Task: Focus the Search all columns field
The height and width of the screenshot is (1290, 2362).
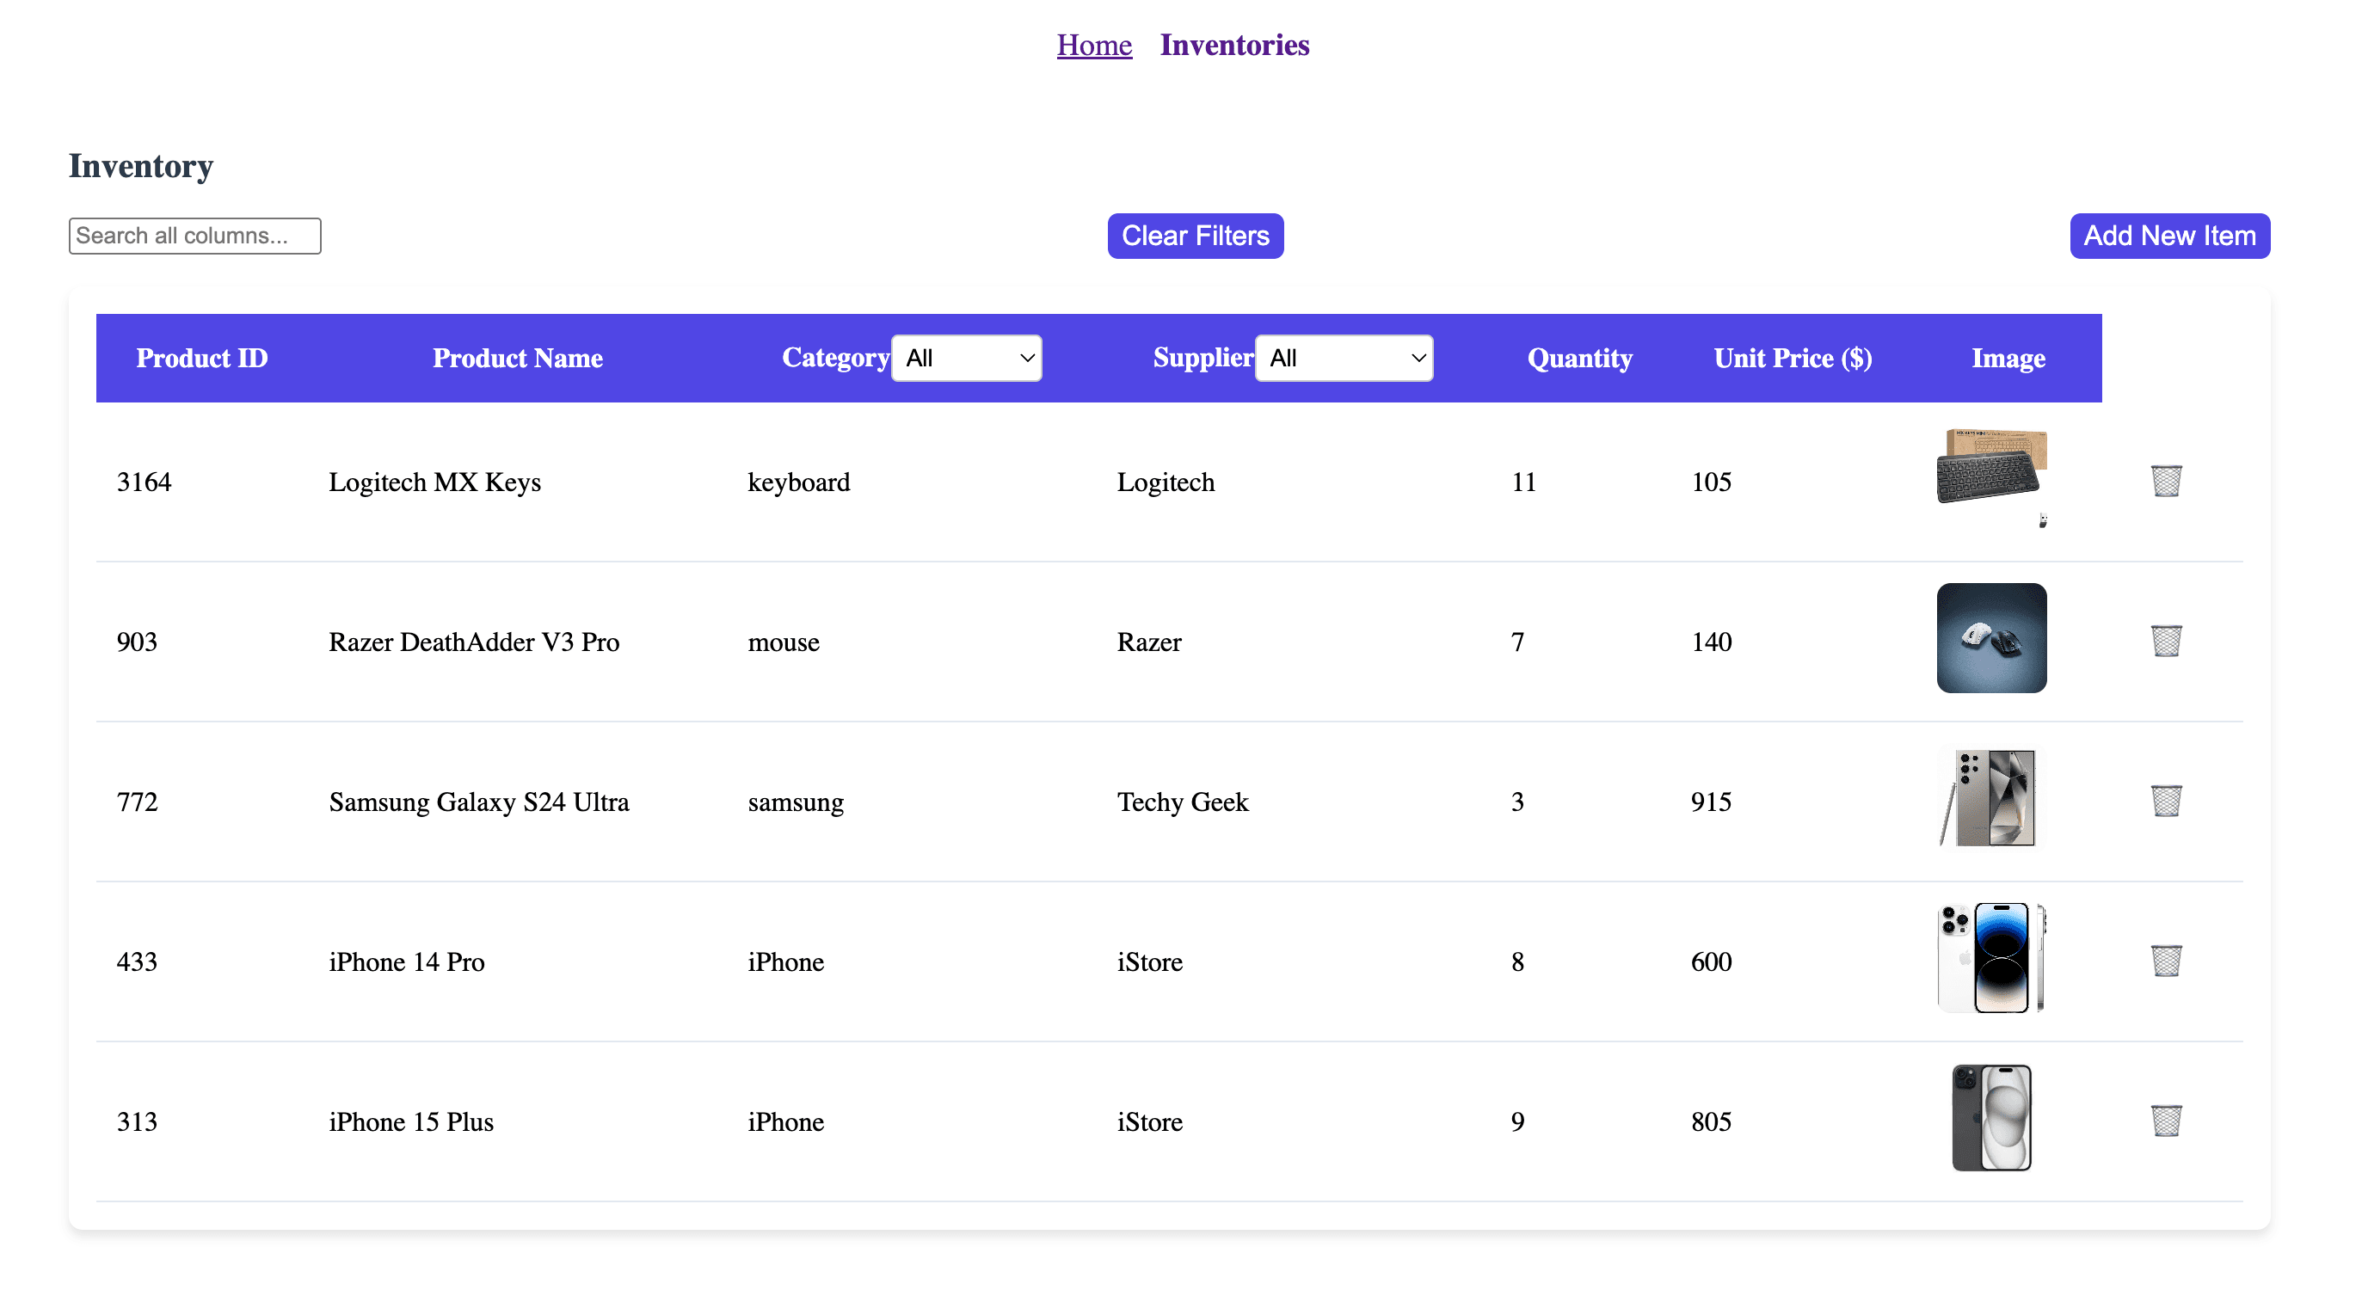Action: (194, 236)
